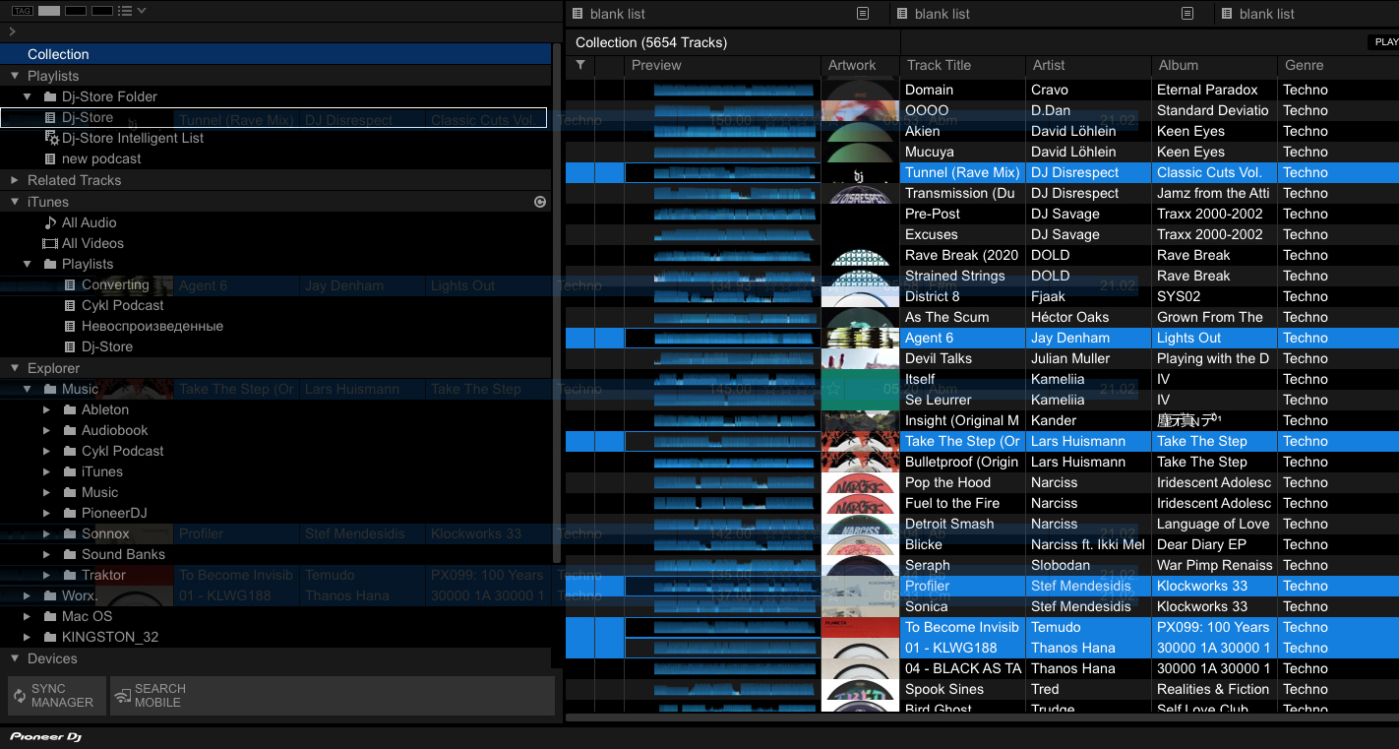Click the Pioneer DJ logo

[46, 736]
